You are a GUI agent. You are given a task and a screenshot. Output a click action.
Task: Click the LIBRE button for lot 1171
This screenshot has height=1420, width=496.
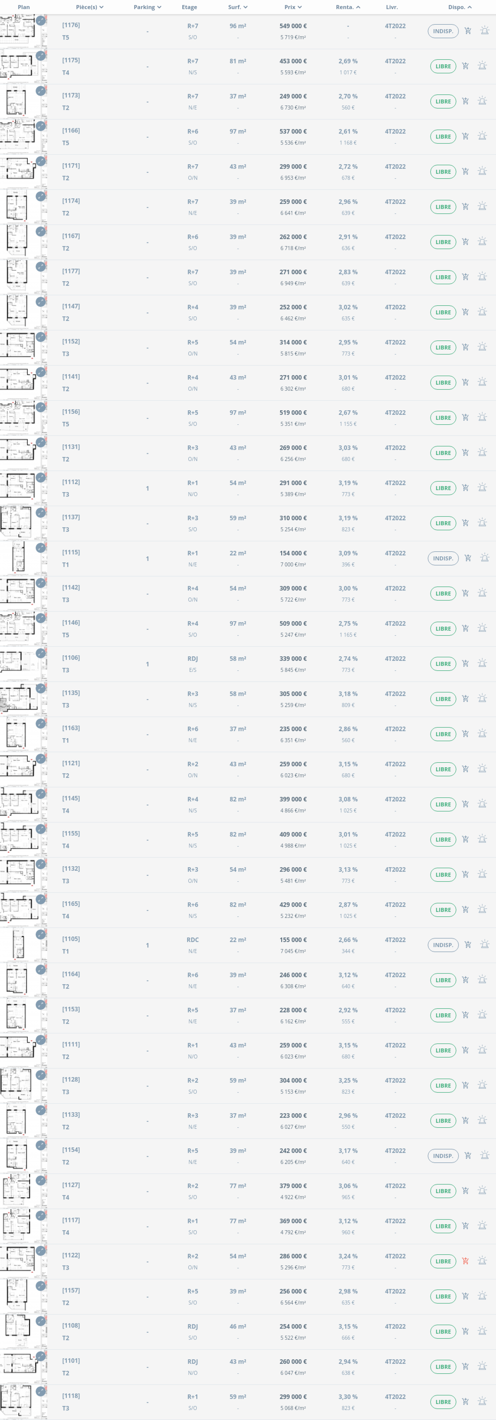pyautogui.click(x=443, y=172)
